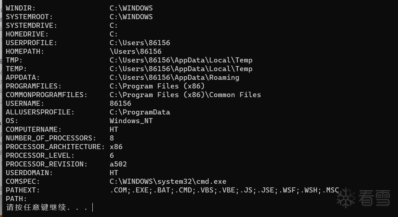This screenshot has width=398, height=217.
Task: Click the WINDIR value C:\WINDOWS
Action: click(131, 8)
